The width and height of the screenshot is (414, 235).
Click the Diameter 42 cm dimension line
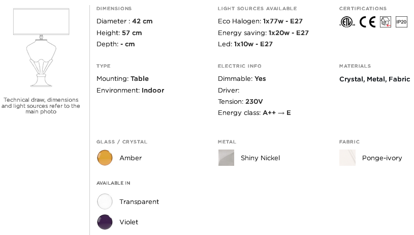pyautogui.click(x=124, y=21)
